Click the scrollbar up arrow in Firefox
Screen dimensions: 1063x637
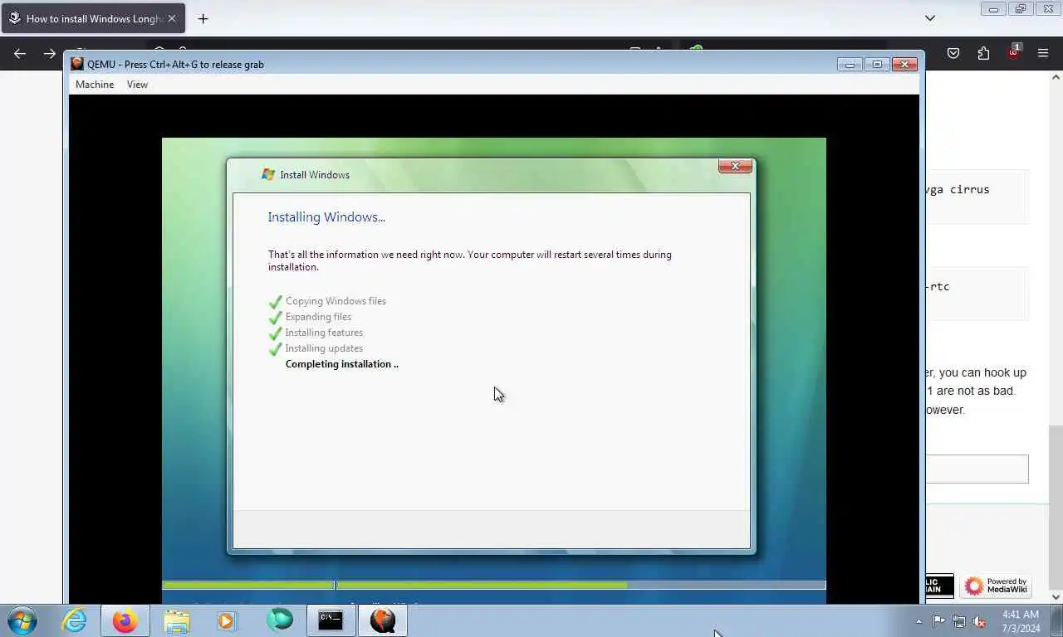[1056, 77]
